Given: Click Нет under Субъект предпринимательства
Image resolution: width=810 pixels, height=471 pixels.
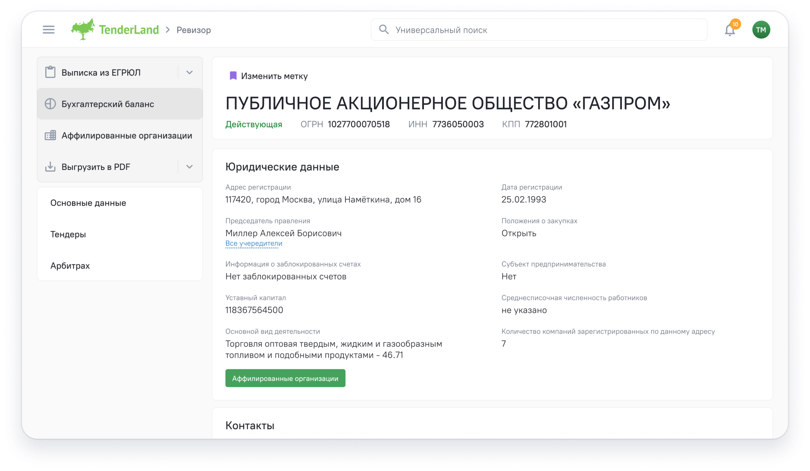Looking at the screenshot, I should point(509,276).
